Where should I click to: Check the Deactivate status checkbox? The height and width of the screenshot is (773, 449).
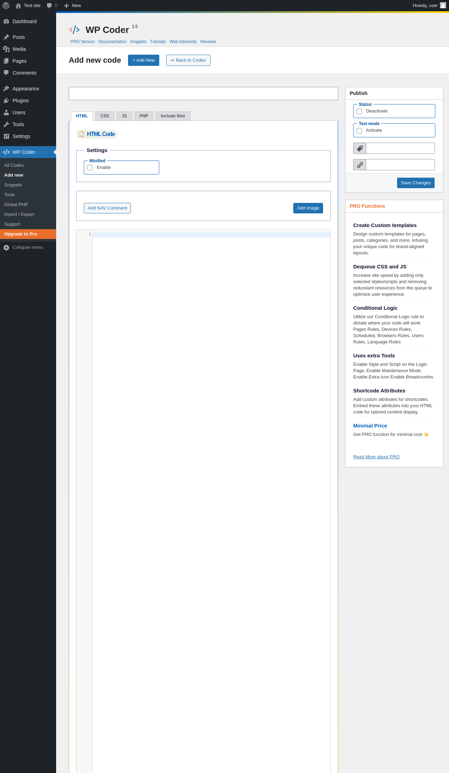pos(359,111)
